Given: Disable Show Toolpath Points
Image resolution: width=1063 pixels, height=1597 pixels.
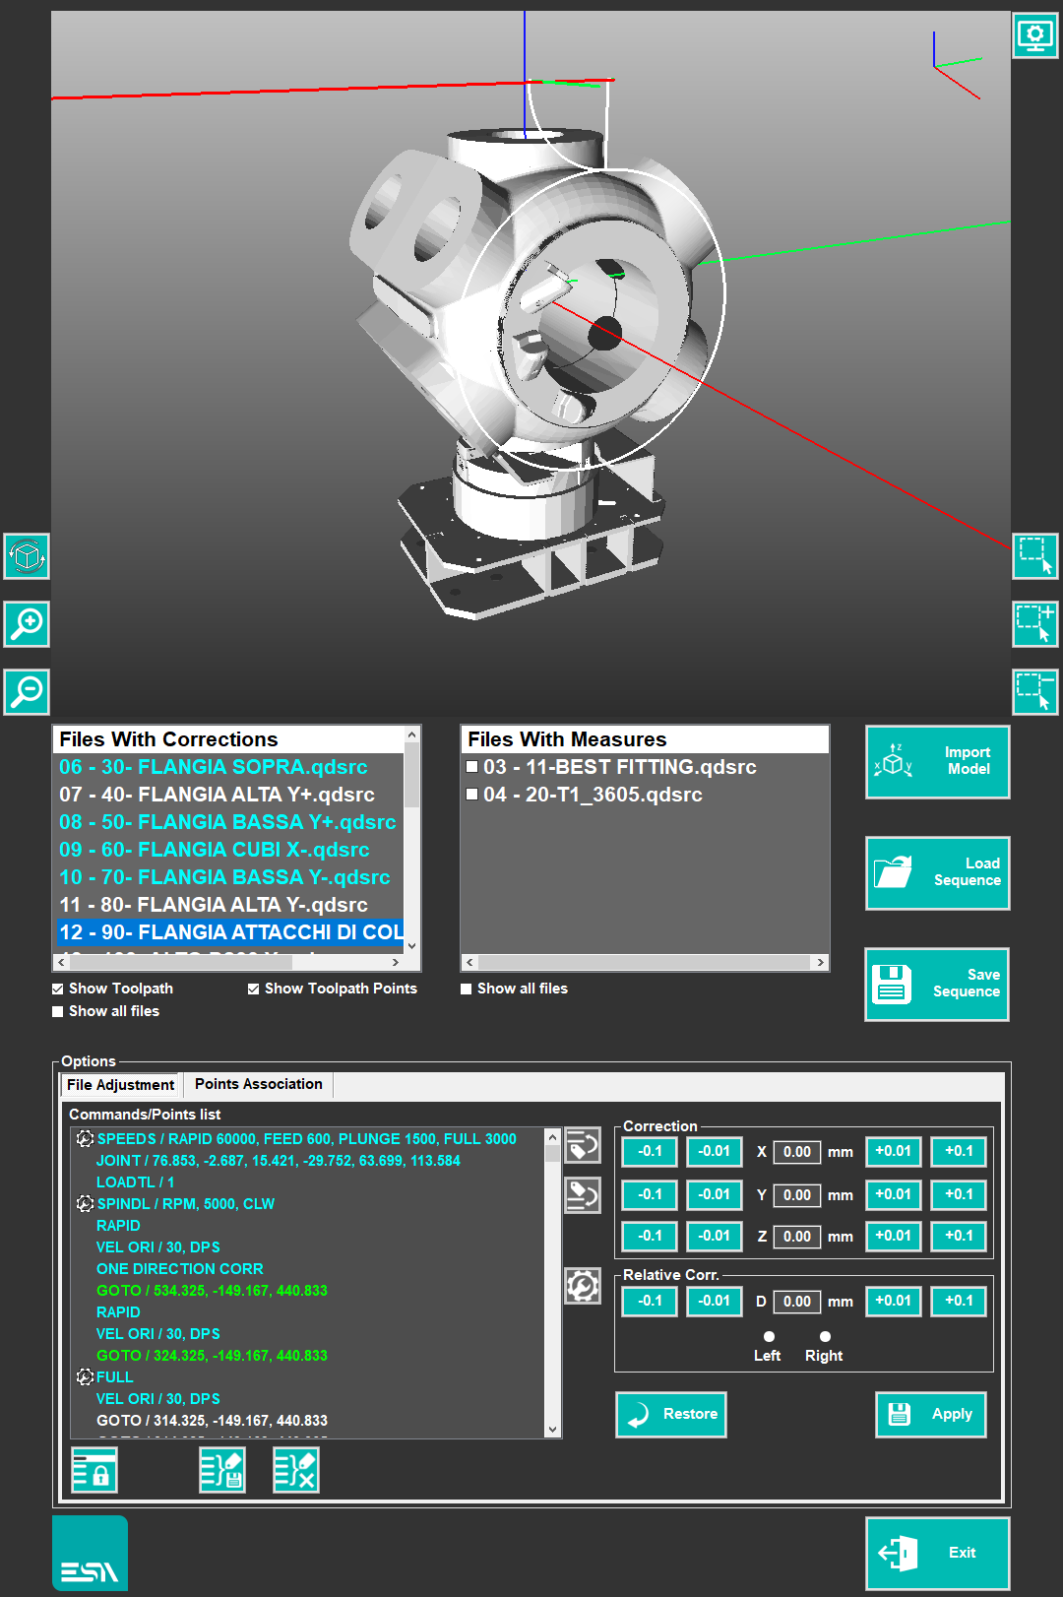Looking at the screenshot, I should click(254, 989).
